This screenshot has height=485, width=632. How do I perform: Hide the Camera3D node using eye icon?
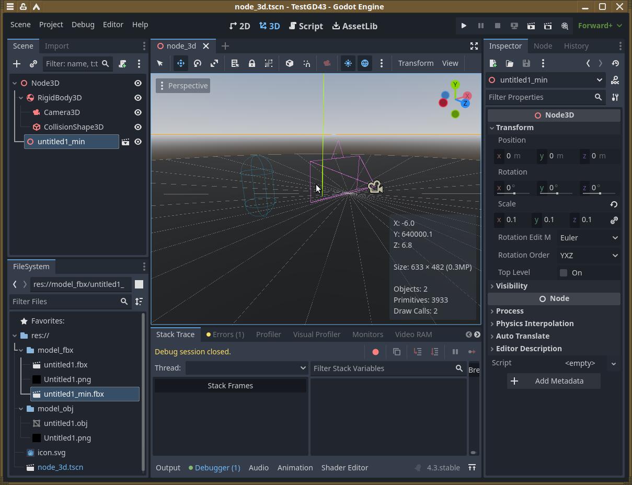138,112
